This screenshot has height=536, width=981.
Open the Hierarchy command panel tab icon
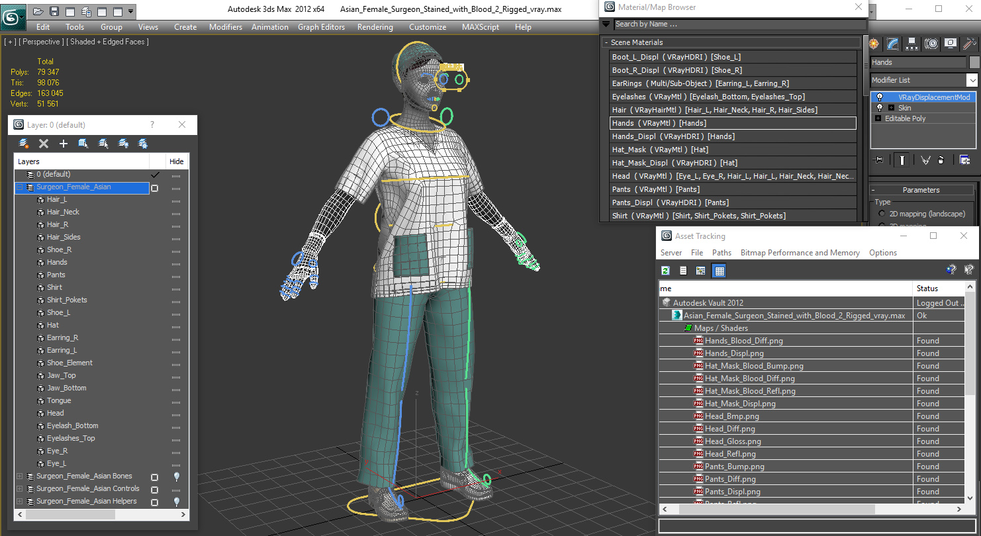912,44
